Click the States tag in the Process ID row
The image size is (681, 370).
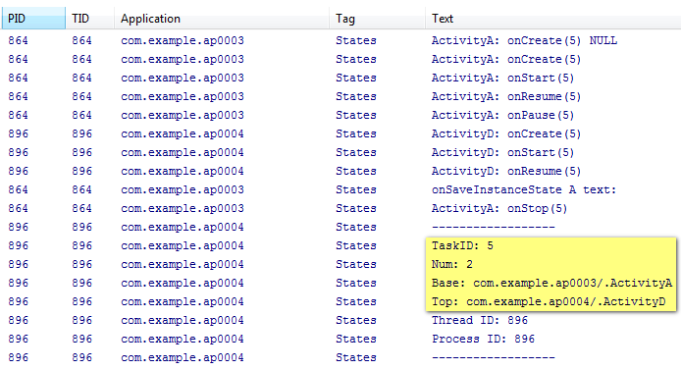(x=355, y=340)
